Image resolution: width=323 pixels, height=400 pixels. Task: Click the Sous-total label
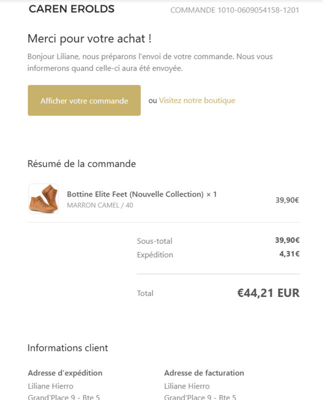coord(154,241)
